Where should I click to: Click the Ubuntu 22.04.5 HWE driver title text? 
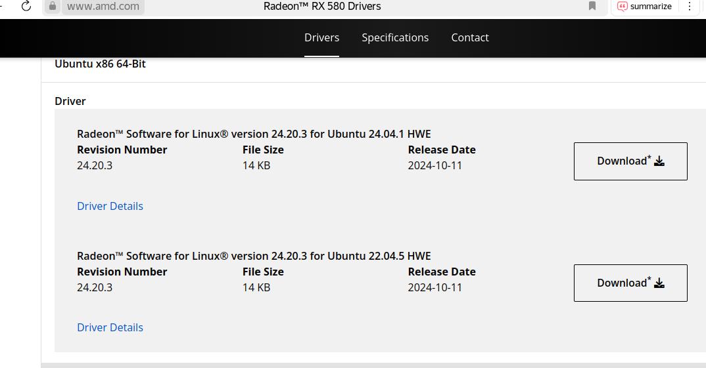click(254, 256)
